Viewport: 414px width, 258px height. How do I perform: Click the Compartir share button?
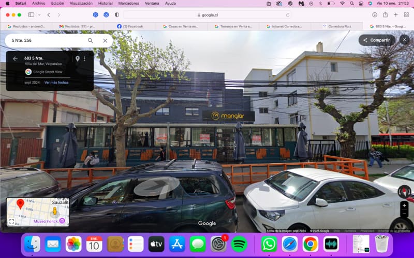(377, 40)
